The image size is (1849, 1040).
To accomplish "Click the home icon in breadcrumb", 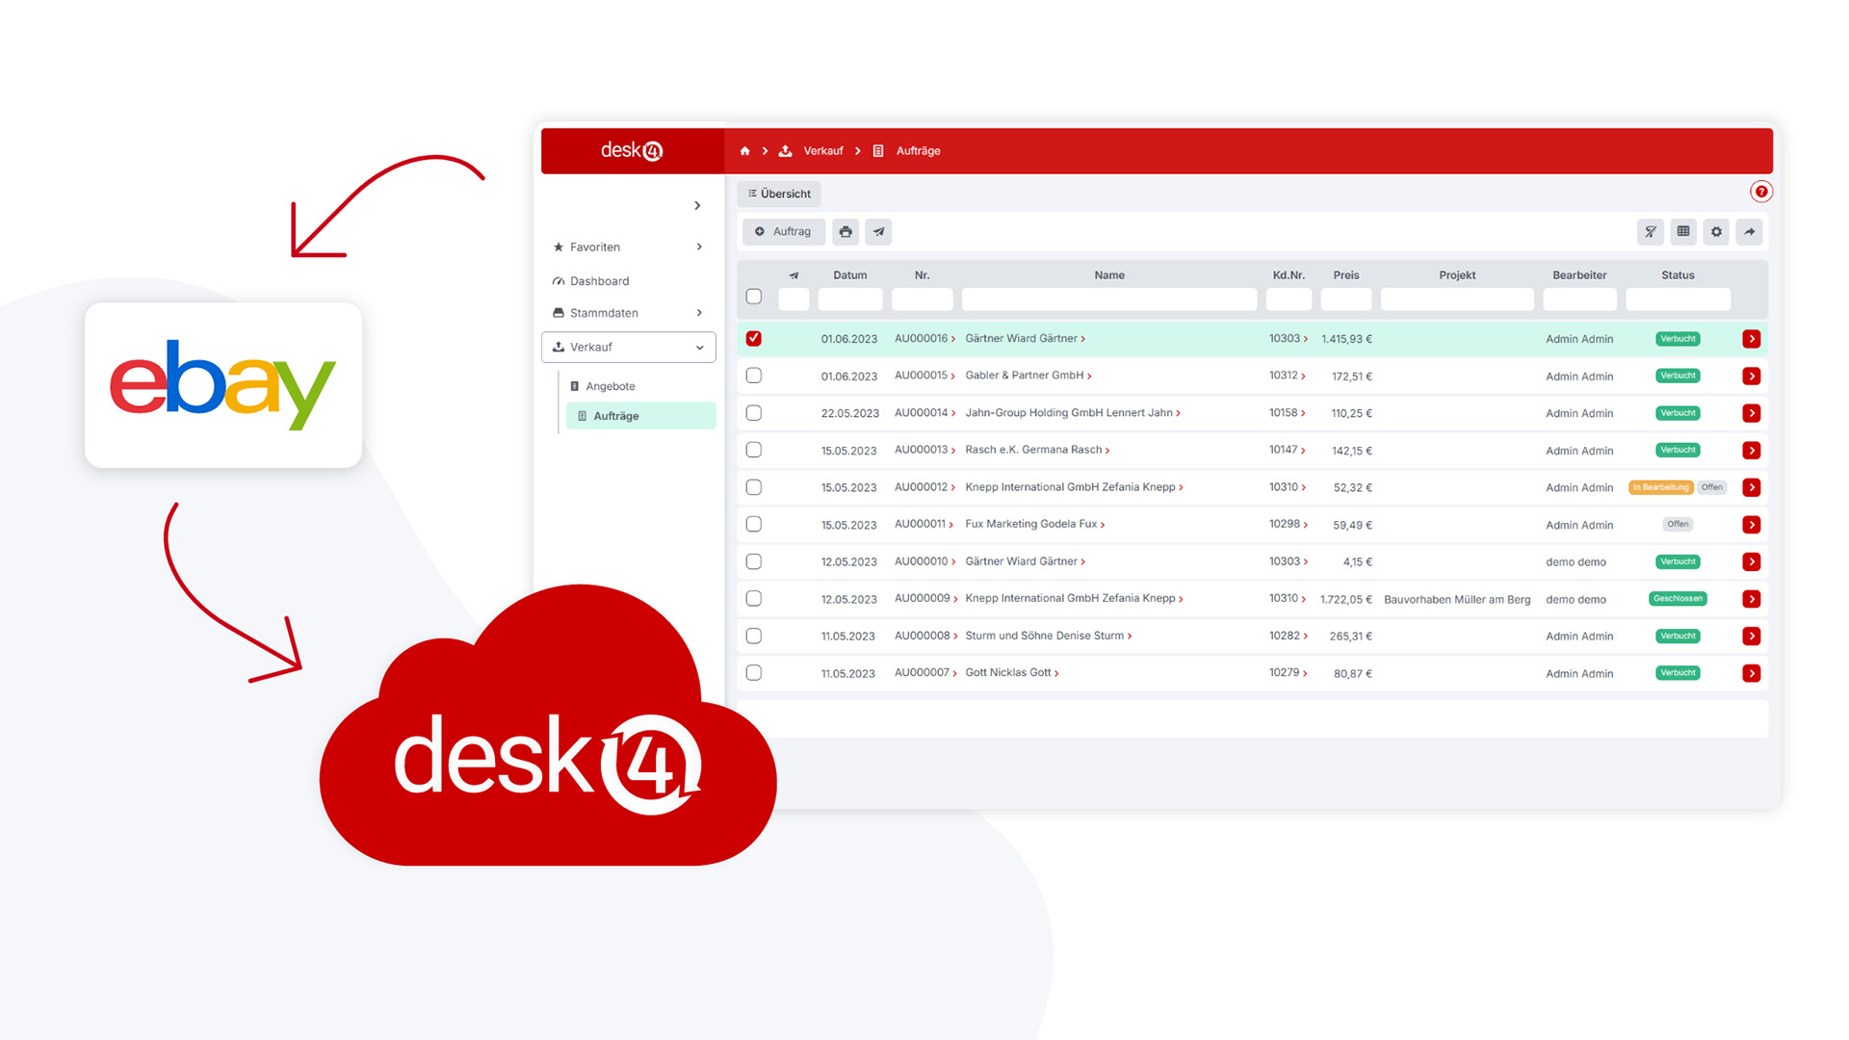I will point(744,151).
